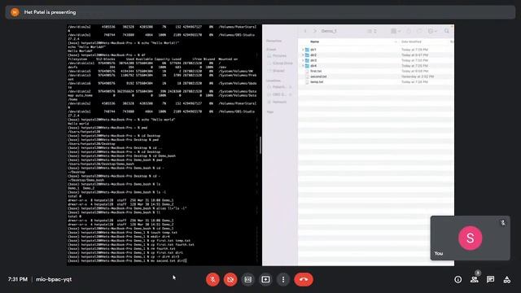Turn on the camera in Meet
The width and height of the screenshot is (521, 293).
(x=230, y=279)
